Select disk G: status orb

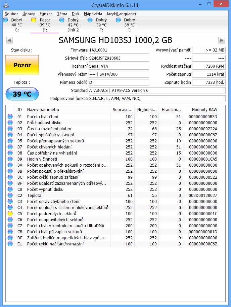point(5,20)
